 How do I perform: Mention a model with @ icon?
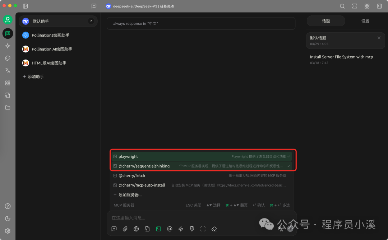pyautogui.click(x=170, y=229)
